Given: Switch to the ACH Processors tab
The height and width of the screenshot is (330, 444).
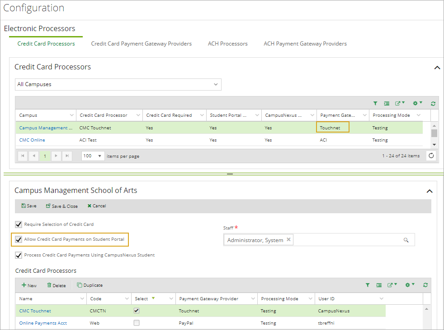Looking at the screenshot, I should coord(228,43).
